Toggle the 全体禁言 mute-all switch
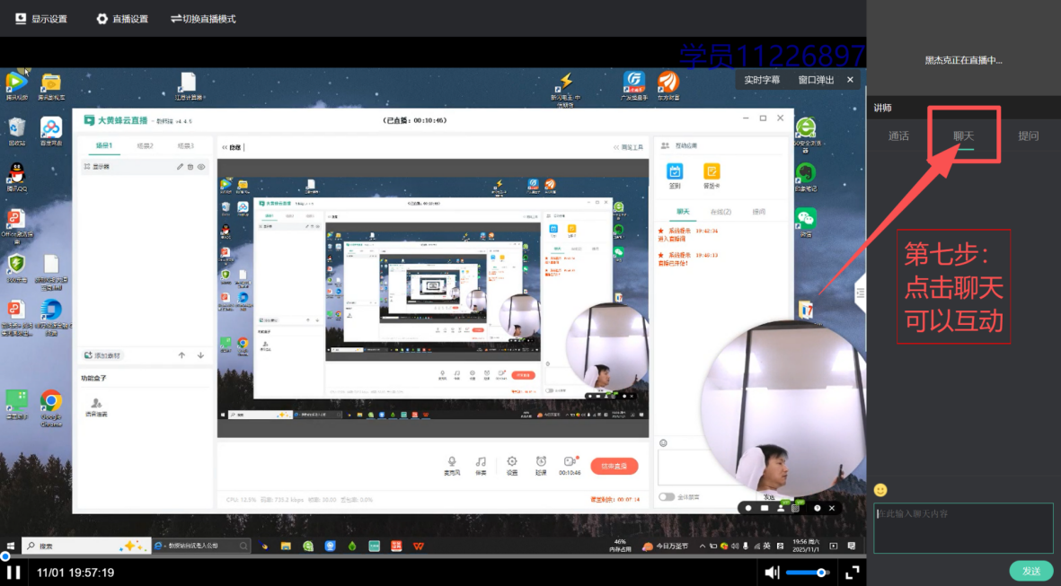Image resolution: width=1061 pixels, height=586 pixels. point(667,496)
